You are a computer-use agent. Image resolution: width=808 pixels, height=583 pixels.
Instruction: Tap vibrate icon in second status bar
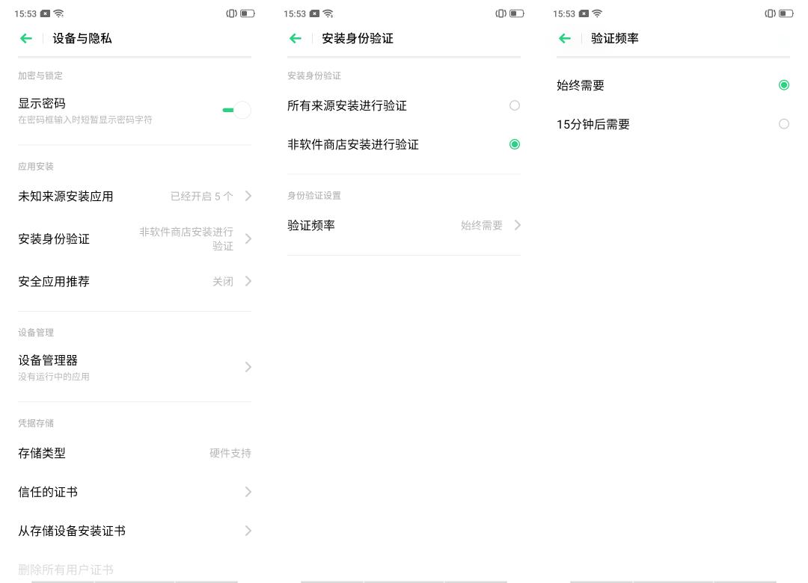pos(501,13)
